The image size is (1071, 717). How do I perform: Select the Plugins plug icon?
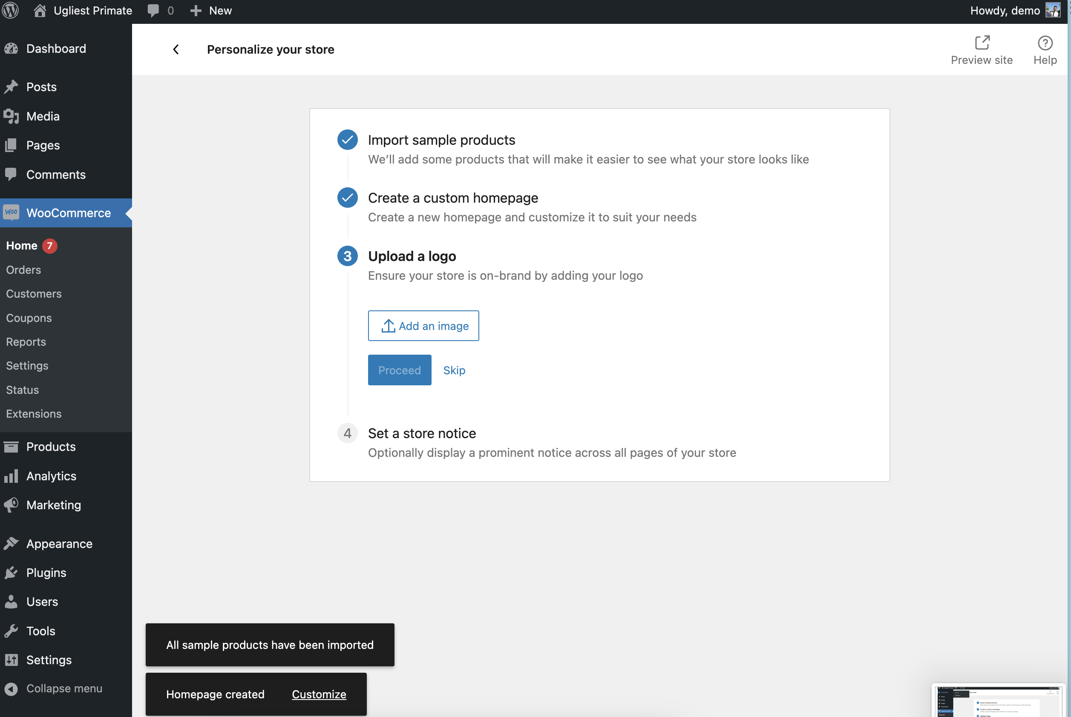(12, 572)
